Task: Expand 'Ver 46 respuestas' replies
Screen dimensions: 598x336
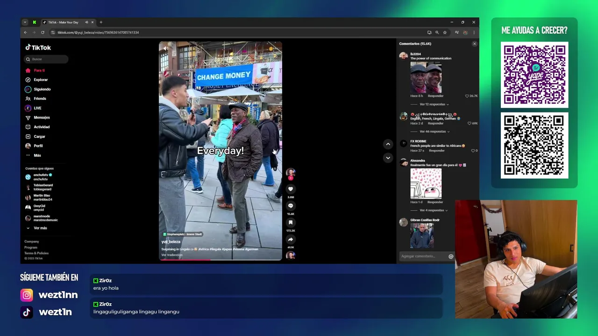Action: pyautogui.click(x=434, y=132)
